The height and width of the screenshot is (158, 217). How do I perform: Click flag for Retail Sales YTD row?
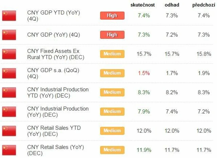9,131
